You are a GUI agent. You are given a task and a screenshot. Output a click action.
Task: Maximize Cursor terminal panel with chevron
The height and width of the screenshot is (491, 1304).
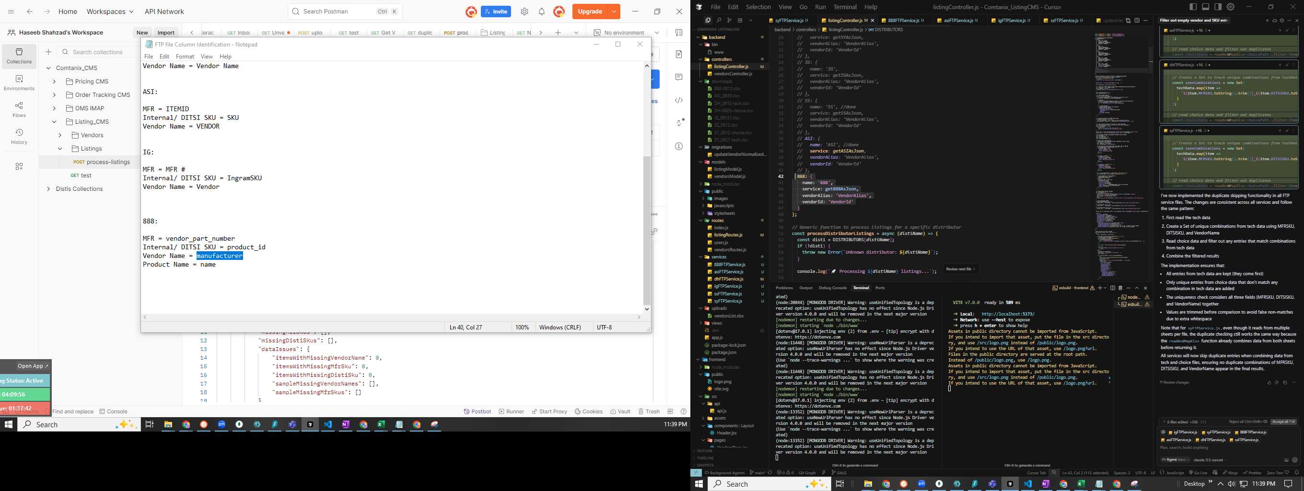tap(1137, 288)
